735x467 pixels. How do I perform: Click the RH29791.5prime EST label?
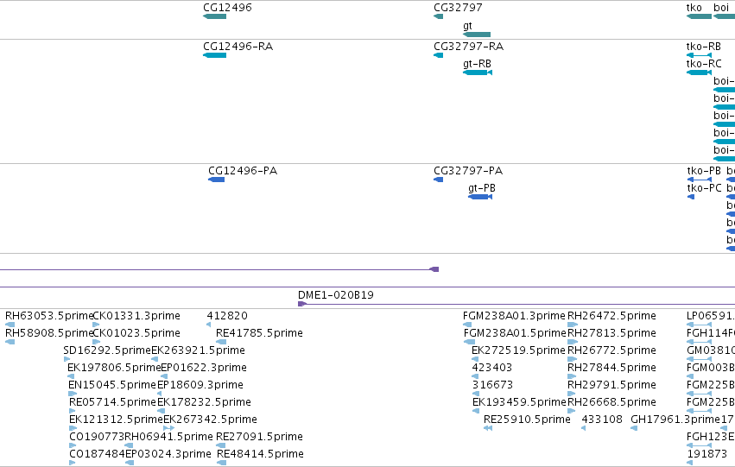point(611,385)
